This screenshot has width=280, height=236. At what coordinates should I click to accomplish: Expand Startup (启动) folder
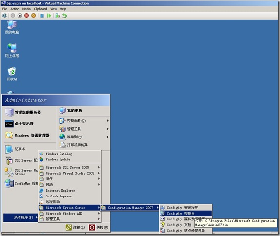(70, 185)
